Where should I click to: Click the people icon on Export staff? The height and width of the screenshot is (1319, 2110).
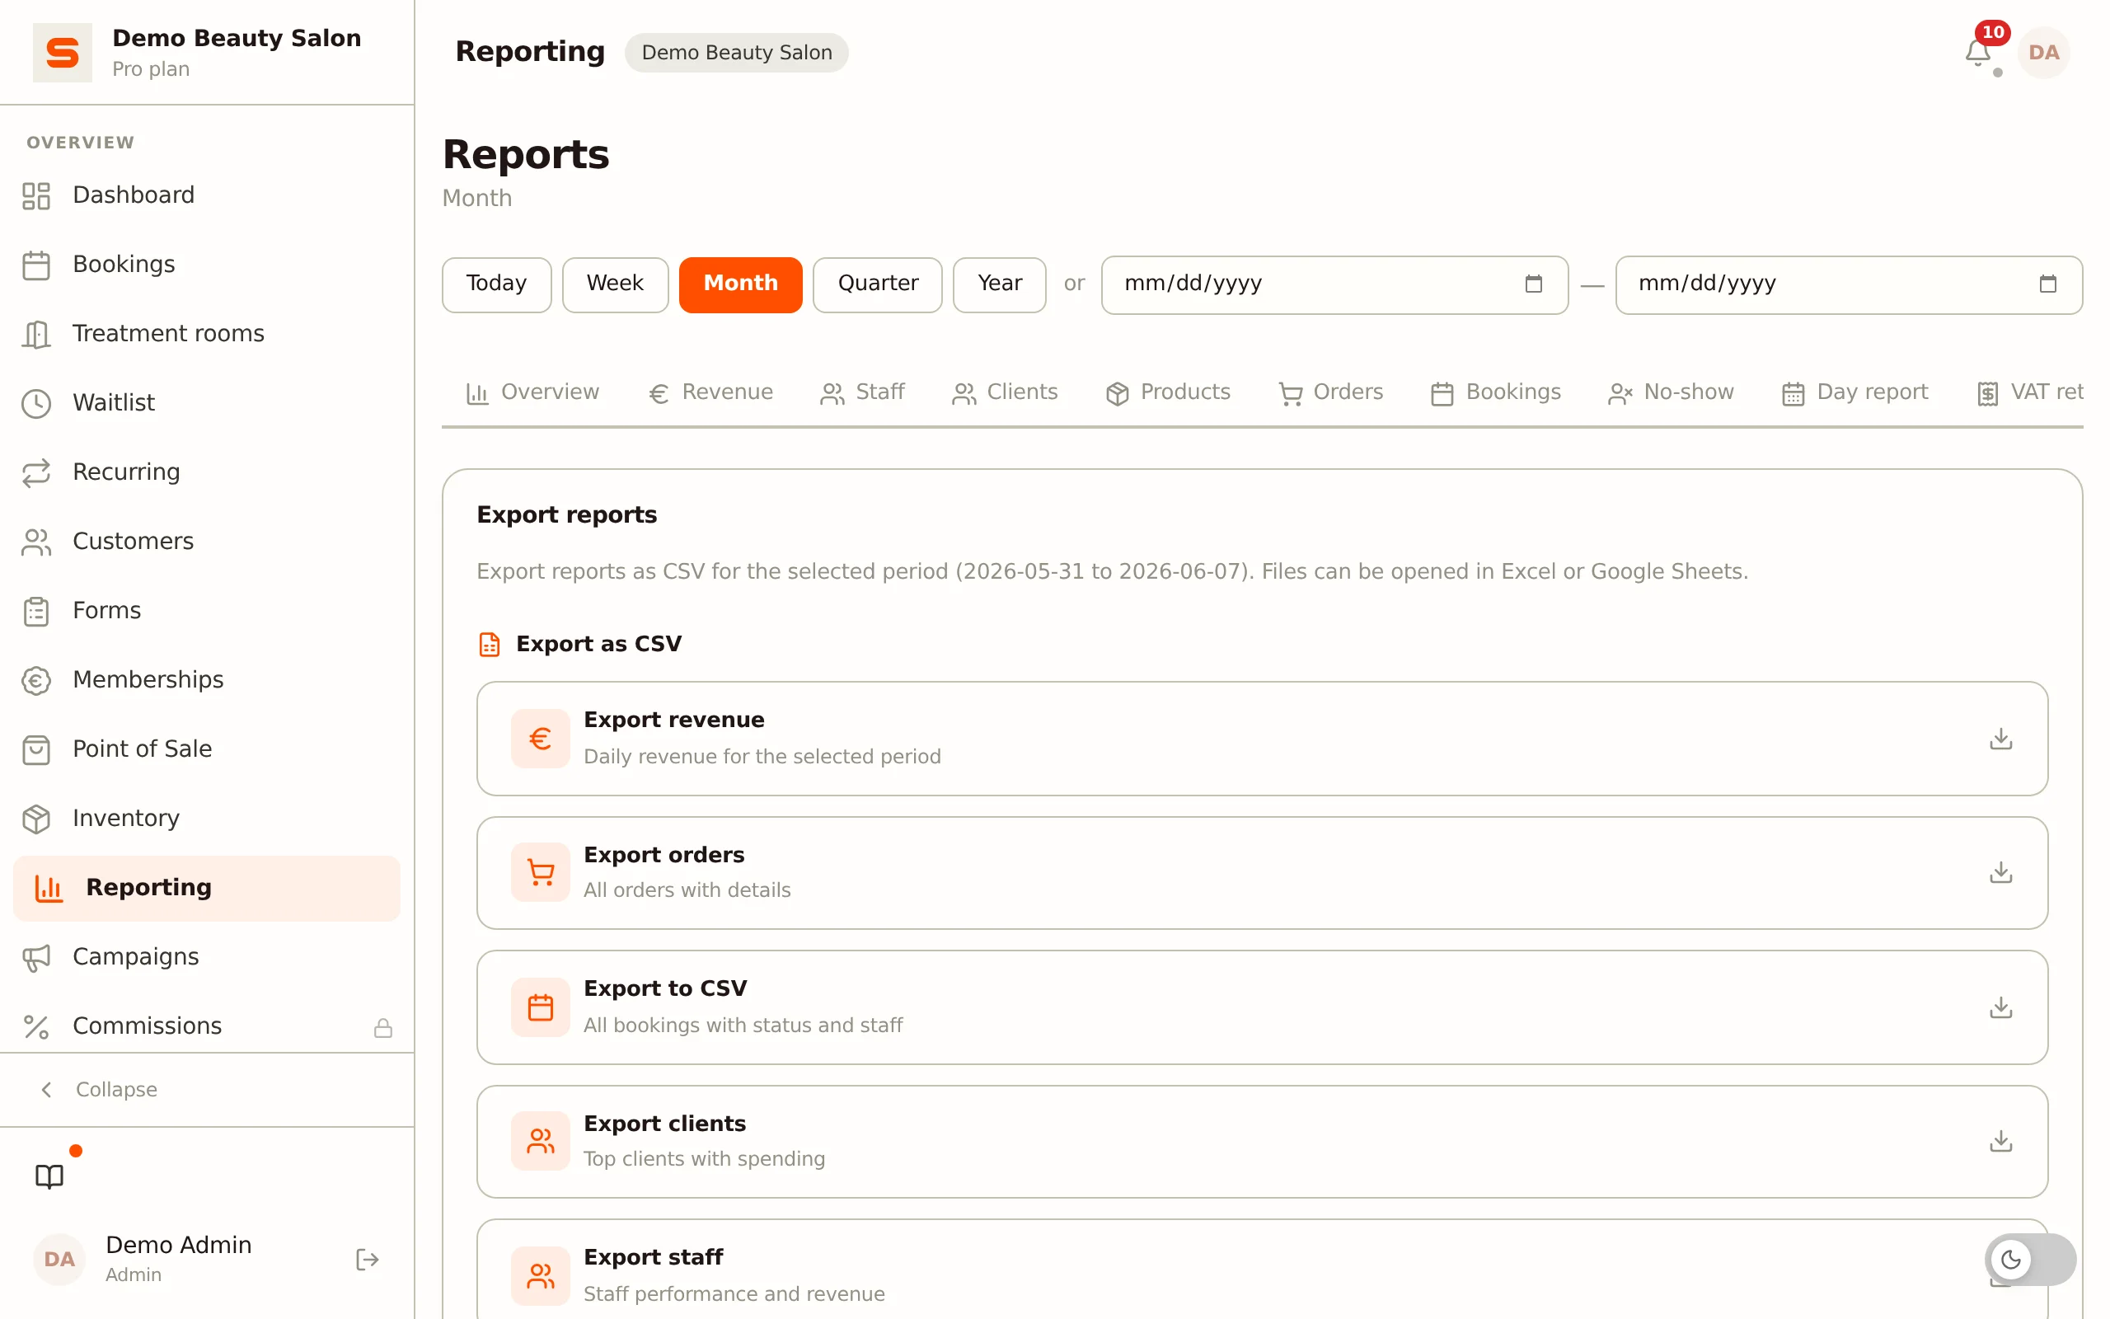[x=540, y=1276]
